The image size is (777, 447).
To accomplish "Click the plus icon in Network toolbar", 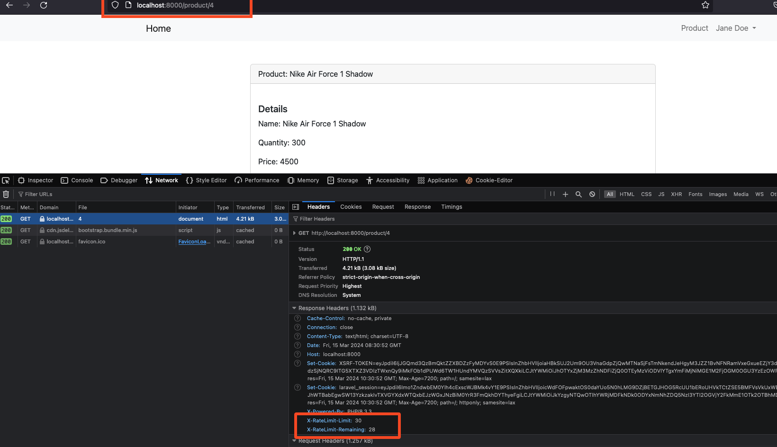I will click(565, 194).
